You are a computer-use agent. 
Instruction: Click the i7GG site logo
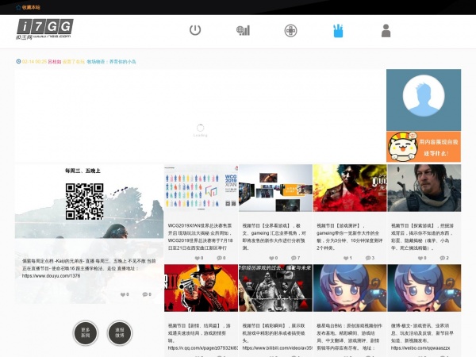(44, 29)
